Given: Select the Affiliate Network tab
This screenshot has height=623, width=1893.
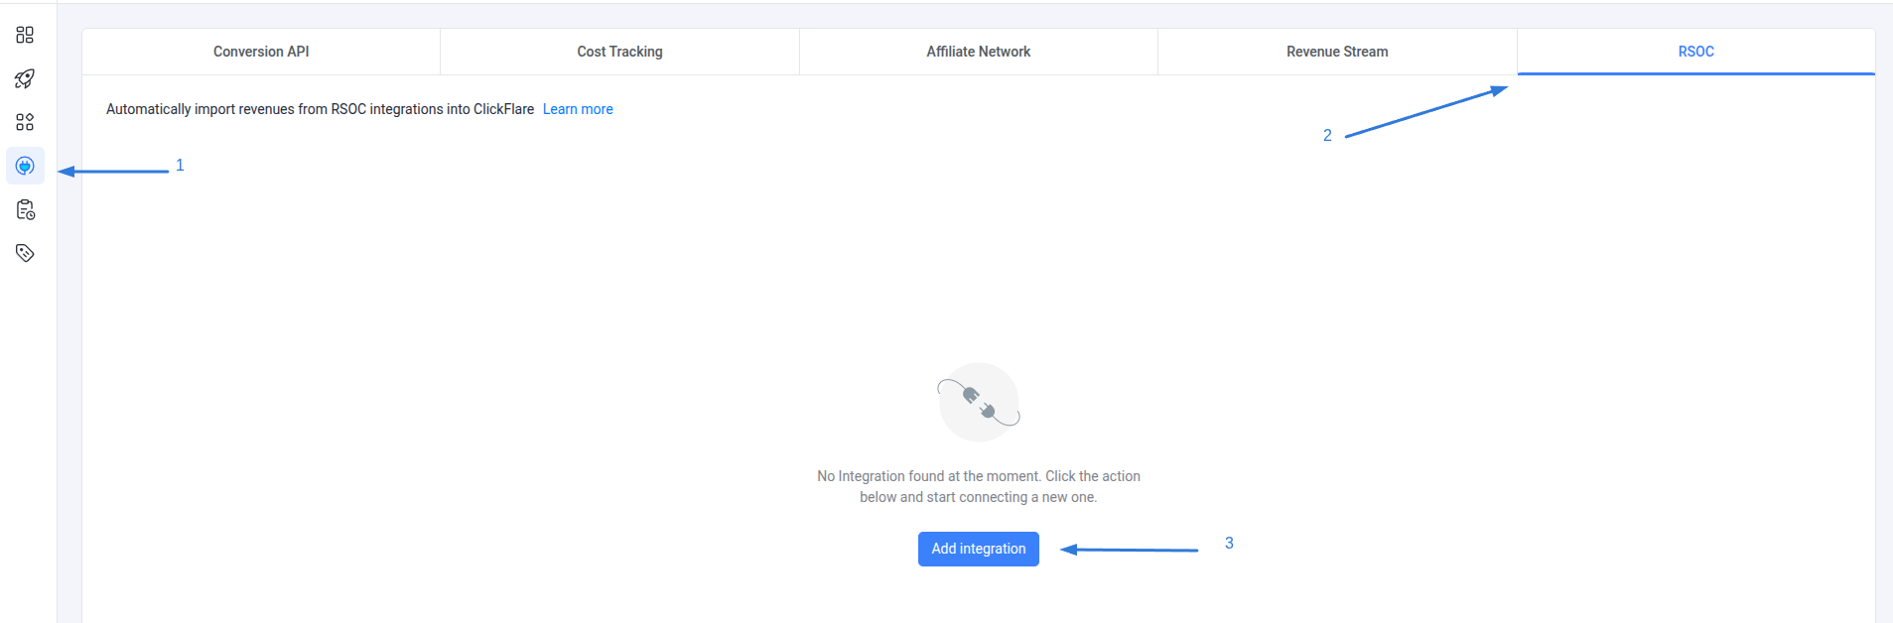Looking at the screenshot, I should [x=978, y=52].
